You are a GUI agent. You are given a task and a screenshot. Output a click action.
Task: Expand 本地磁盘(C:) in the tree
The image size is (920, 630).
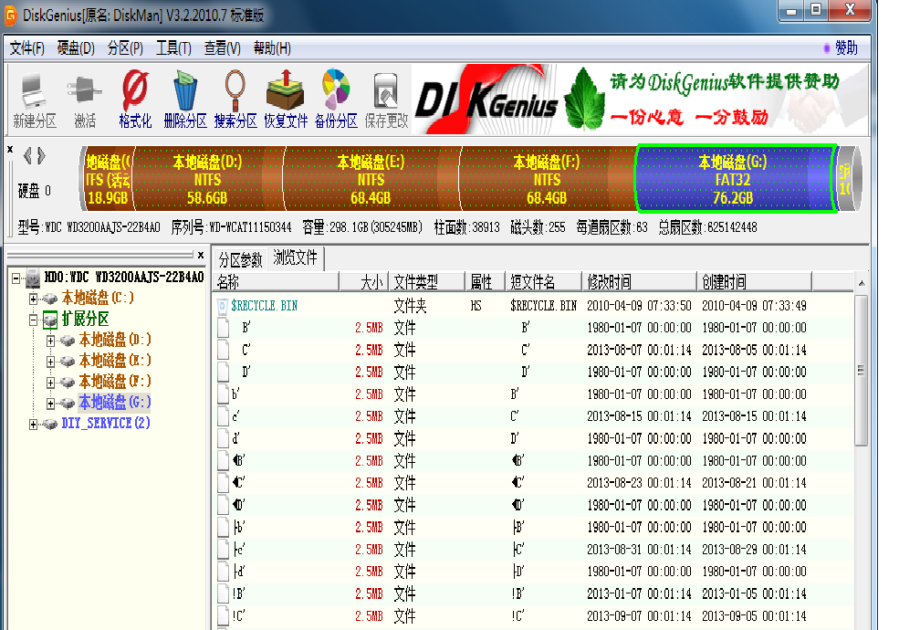pyautogui.click(x=34, y=299)
